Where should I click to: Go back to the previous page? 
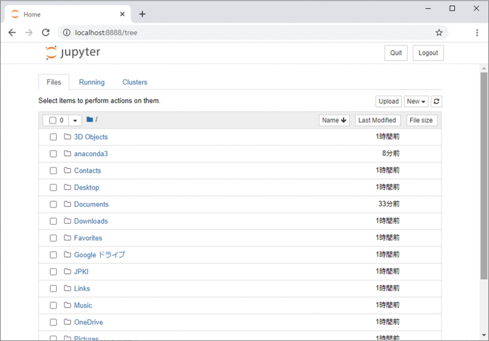click(12, 33)
